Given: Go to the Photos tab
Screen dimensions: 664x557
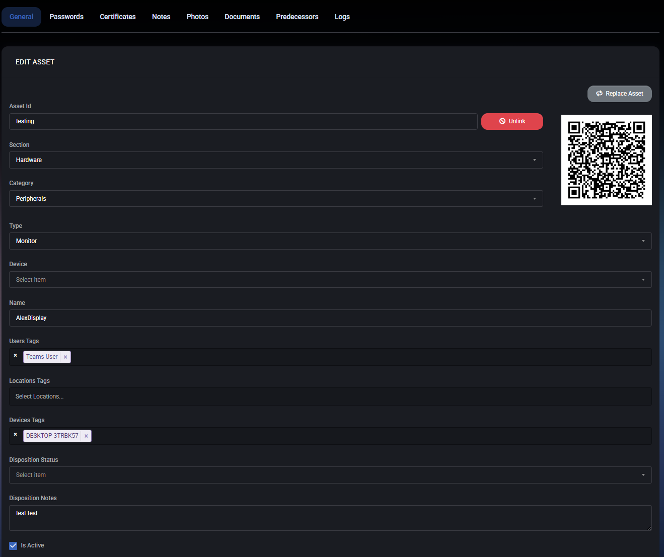Looking at the screenshot, I should coord(197,16).
